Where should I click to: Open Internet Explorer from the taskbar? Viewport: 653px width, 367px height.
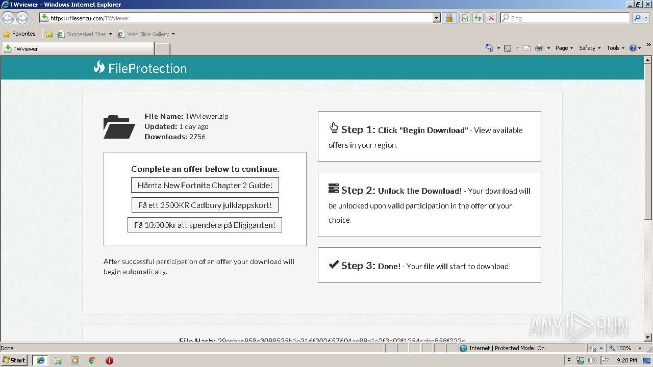point(40,360)
